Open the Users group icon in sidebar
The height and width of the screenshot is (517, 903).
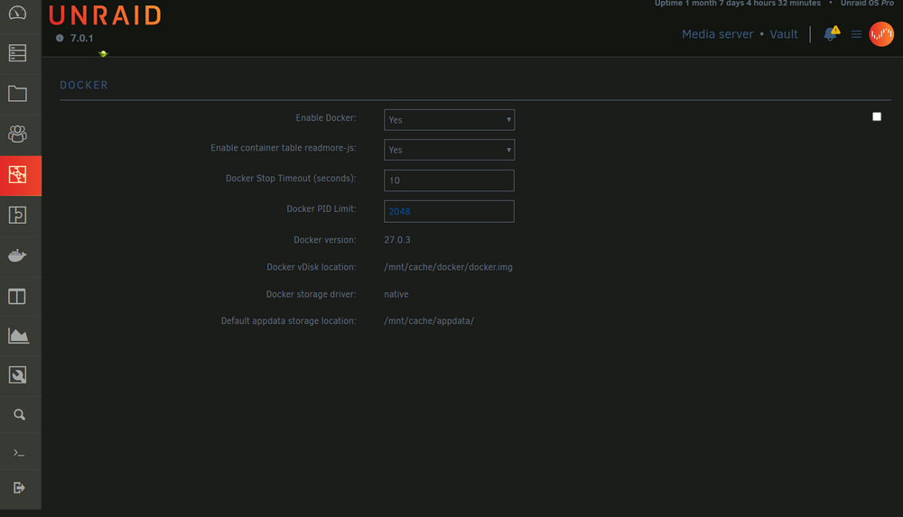tap(17, 134)
